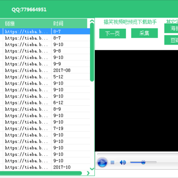Click the 采集 collect button
The height and width of the screenshot is (178, 178).
[x=144, y=33]
